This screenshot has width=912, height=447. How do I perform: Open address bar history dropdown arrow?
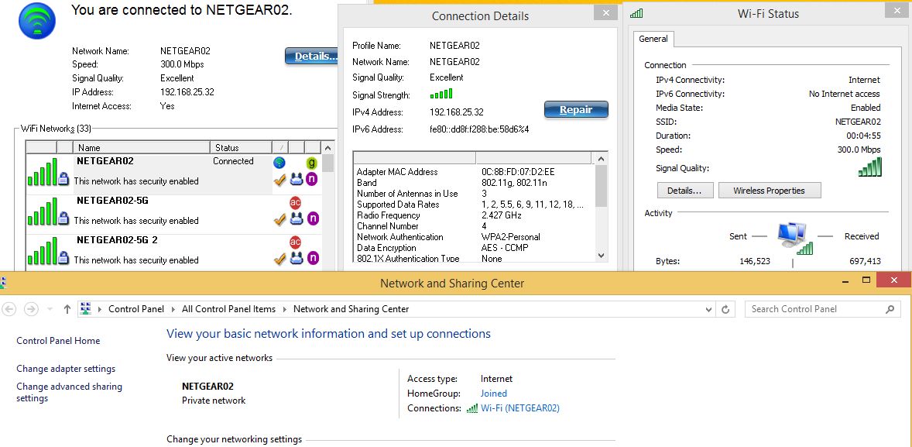[708, 310]
